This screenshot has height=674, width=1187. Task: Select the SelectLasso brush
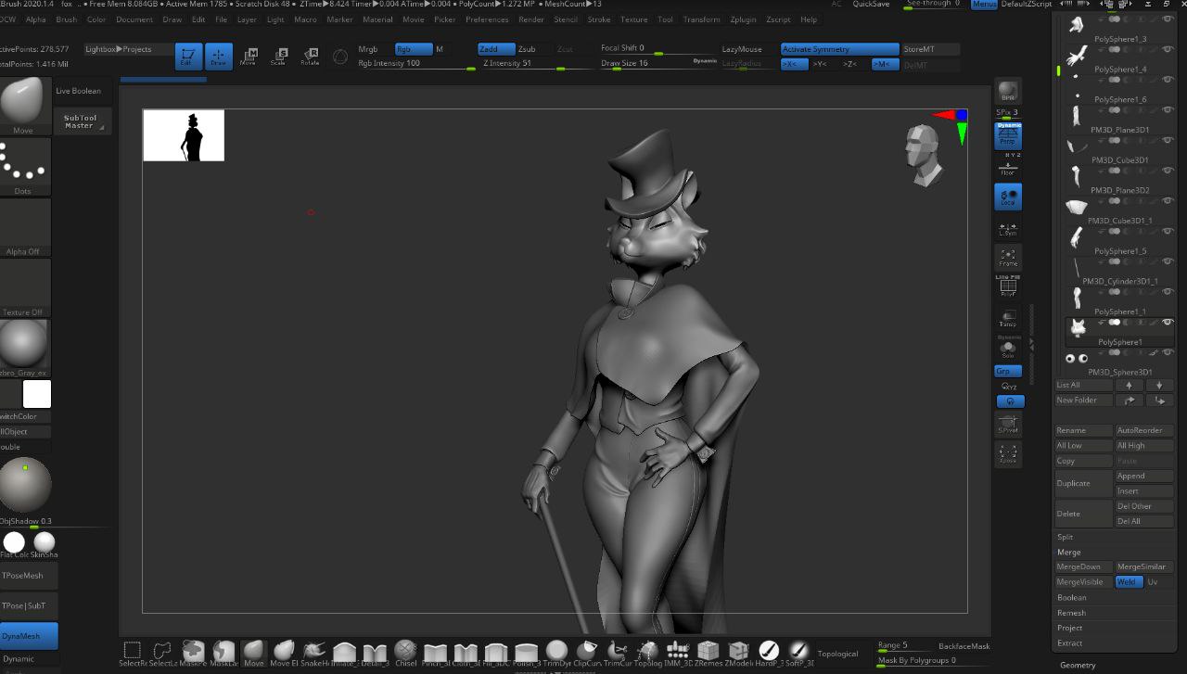[x=163, y=652]
